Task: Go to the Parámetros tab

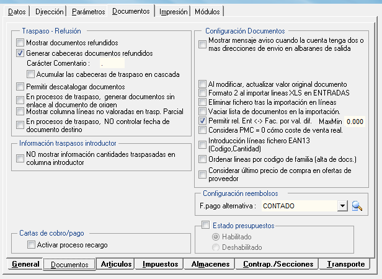Action: pyautogui.click(x=89, y=11)
